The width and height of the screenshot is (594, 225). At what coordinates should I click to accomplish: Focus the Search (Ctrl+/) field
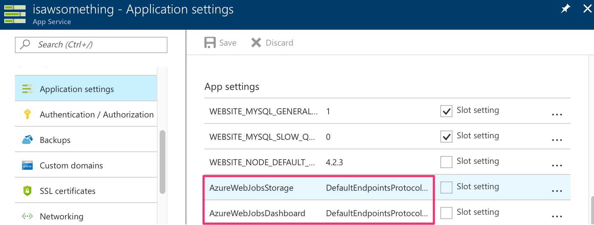[91, 45]
